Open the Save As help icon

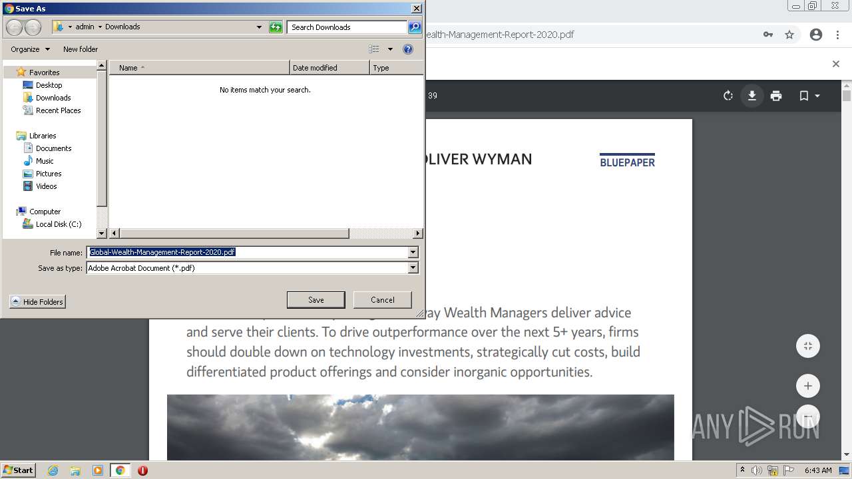[408, 49]
